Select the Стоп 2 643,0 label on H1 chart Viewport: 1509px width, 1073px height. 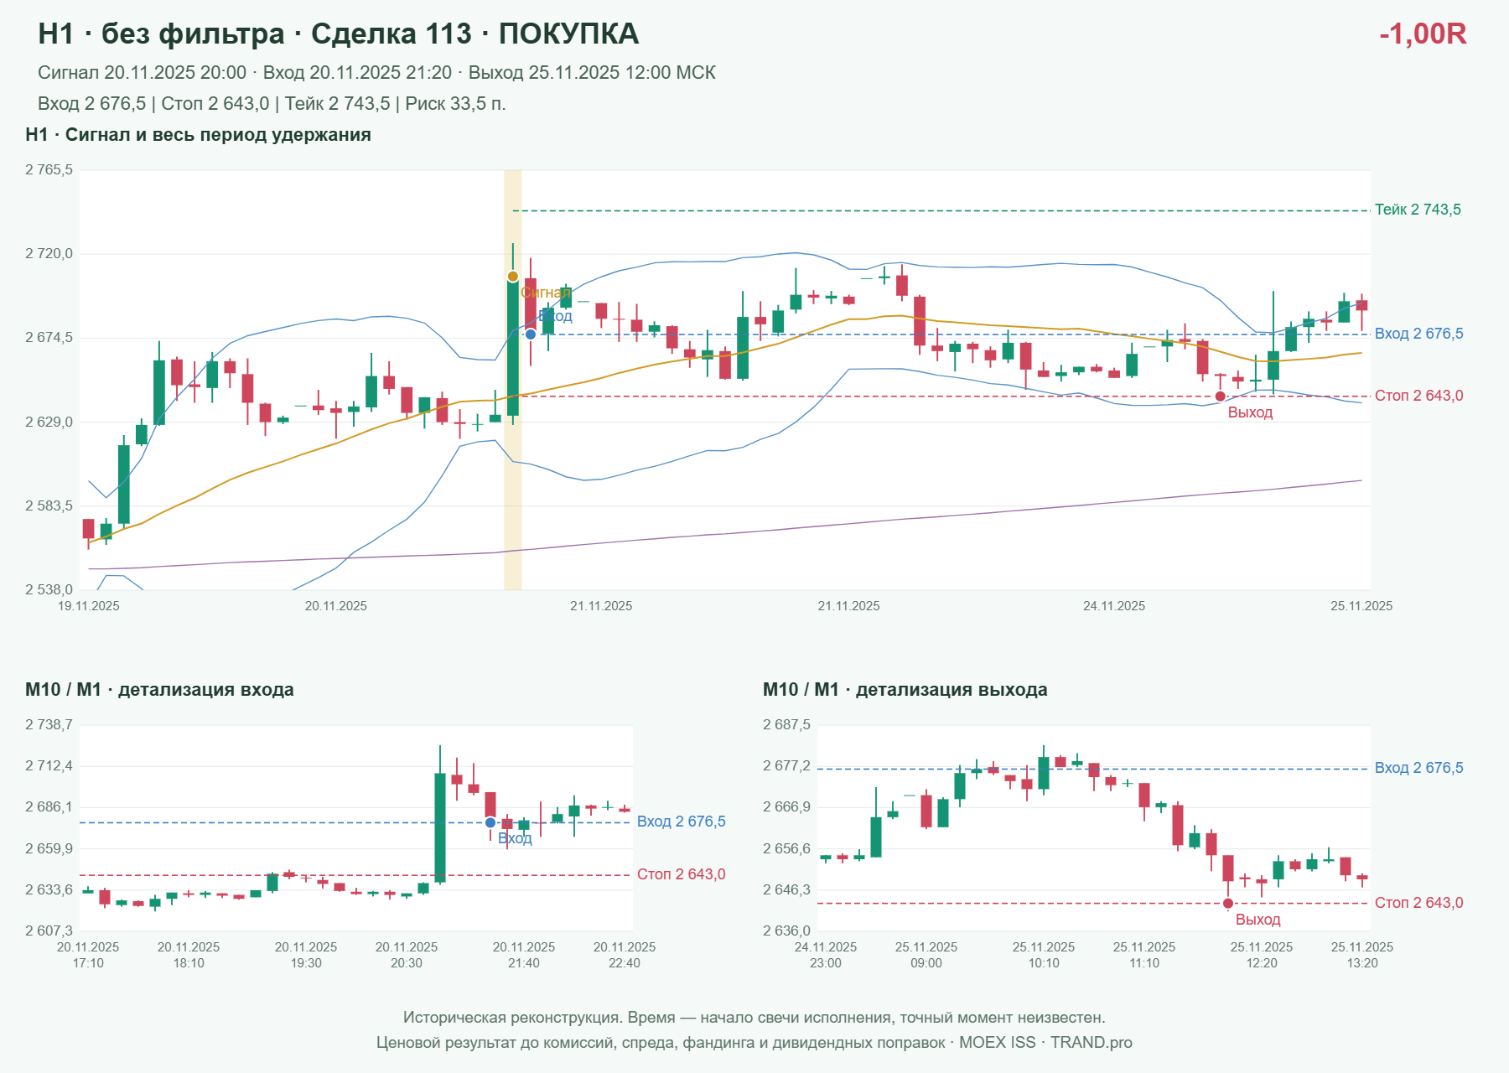tap(1418, 396)
